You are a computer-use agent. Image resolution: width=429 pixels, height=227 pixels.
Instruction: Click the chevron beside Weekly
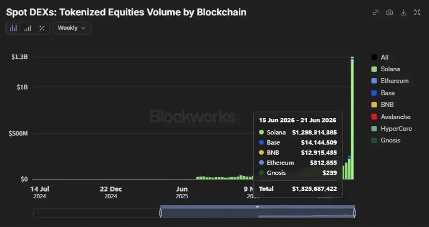pyautogui.click(x=83, y=28)
